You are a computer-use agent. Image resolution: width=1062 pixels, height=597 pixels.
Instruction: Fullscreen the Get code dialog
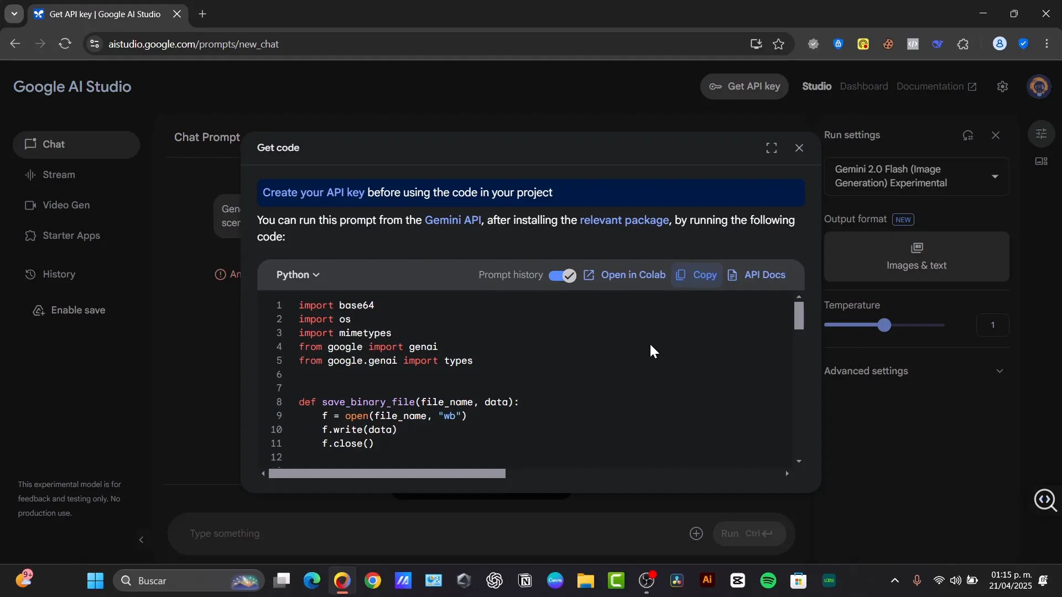click(771, 148)
